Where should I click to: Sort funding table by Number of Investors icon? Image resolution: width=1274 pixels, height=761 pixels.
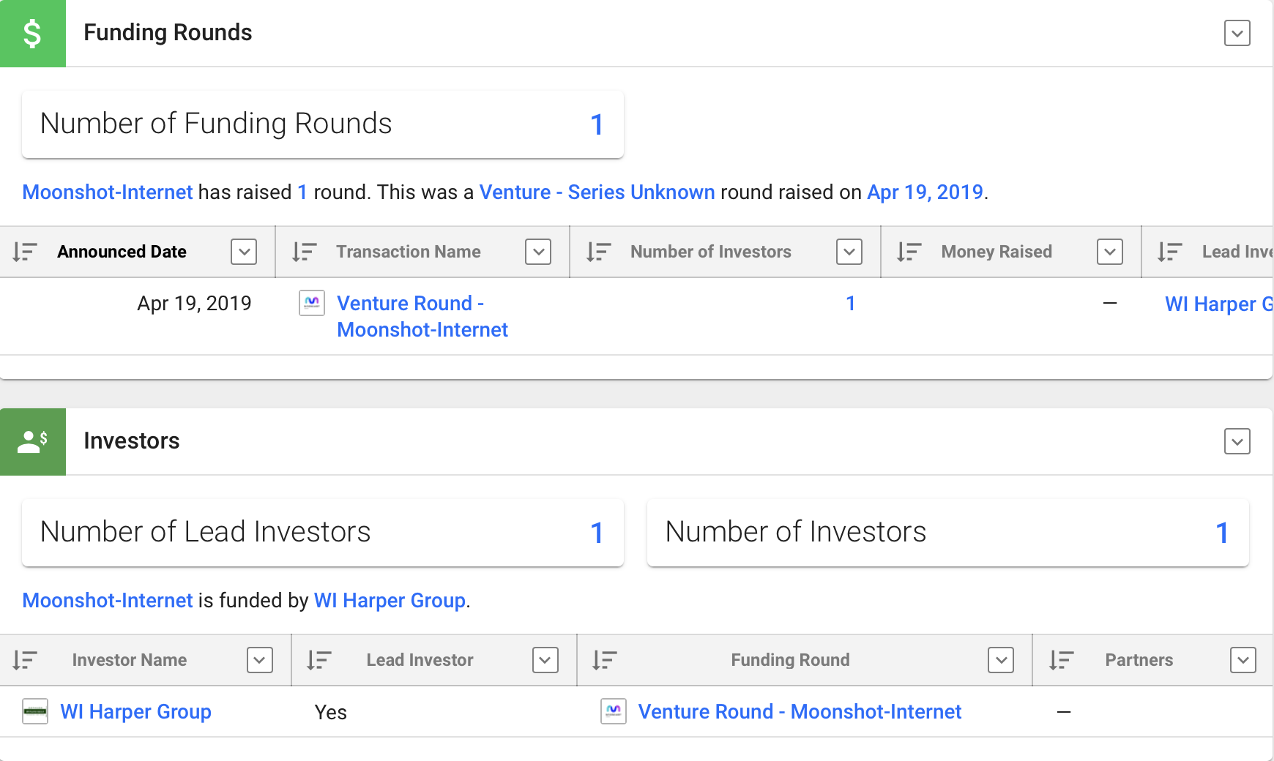[x=598, y=252]
